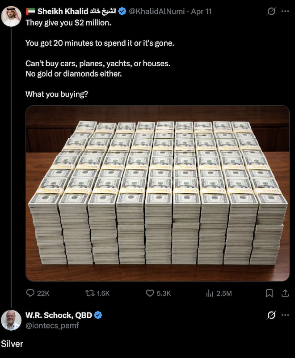Click the share icon on the post
The image size is (295, 358).
pyautogui.click(x=285, y=293)
